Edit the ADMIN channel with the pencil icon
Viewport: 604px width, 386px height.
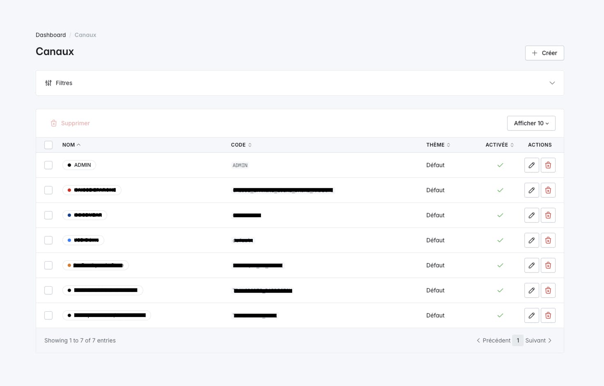531,165
